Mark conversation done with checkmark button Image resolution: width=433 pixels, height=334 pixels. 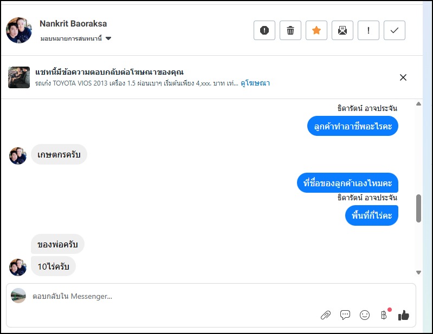pos(395,30)
